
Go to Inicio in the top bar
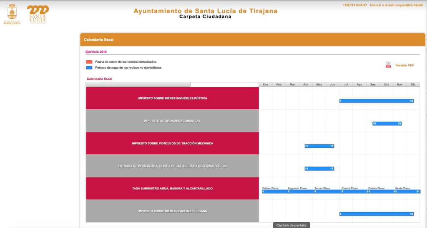pos(374,5)
